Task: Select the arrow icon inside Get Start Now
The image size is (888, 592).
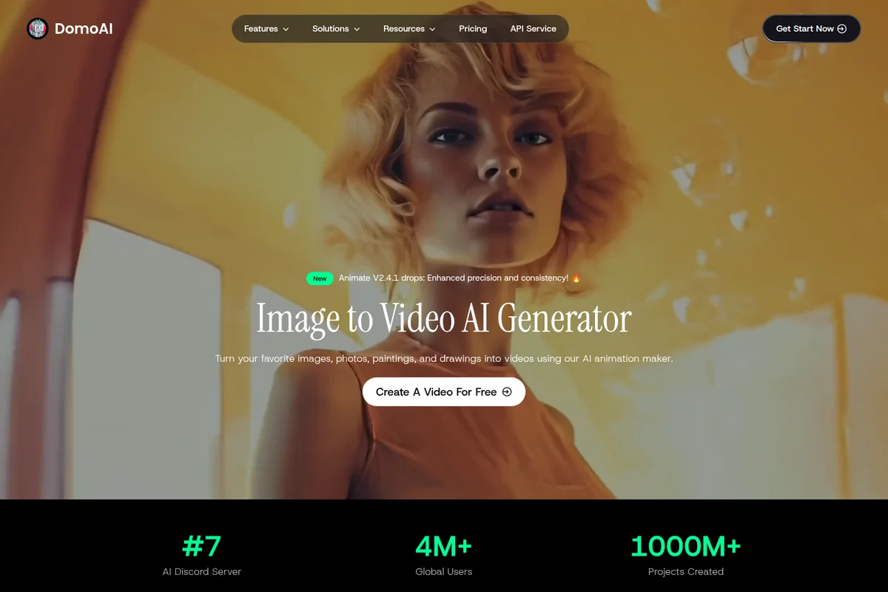Action: click(x=842, y=28)
